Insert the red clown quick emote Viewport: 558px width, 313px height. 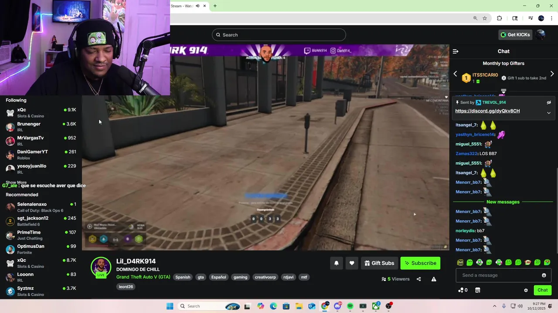point(528,263)
